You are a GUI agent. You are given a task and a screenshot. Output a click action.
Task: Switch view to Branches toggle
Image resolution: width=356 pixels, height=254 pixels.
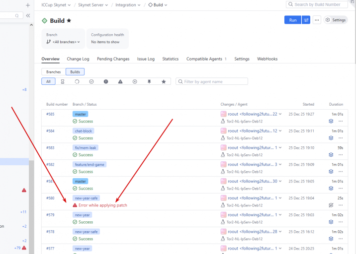click(54, 72)
